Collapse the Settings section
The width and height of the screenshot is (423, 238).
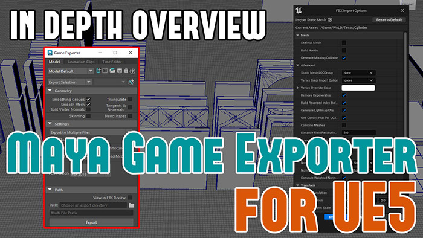pyautogui.click(x=50, y=124)
